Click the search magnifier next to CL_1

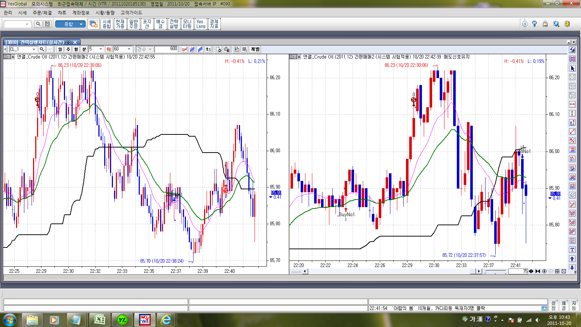coord(42,49)
